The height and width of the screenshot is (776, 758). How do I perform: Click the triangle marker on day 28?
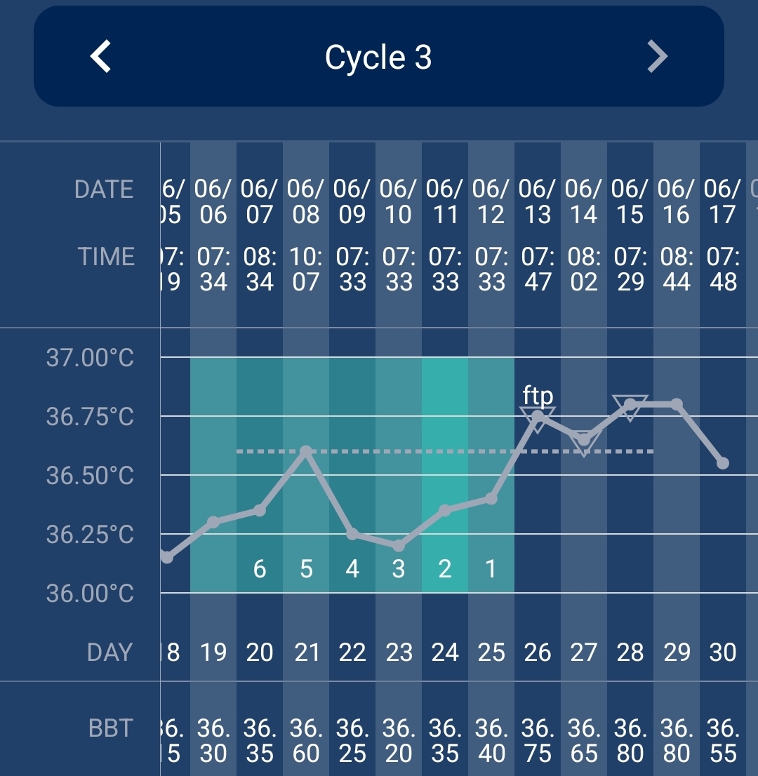pyautogui.click(x=630, y=406)
